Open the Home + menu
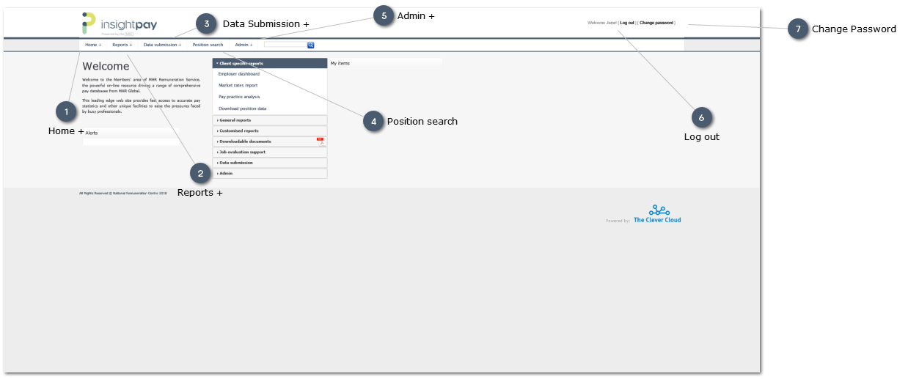Screen dimensions: 908x379 pos(93,45)
